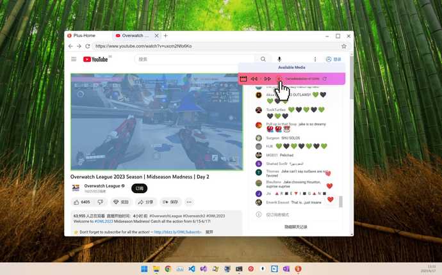This screenshot has height=275, width=442.
Task: Click the black subscribe button beside Overwatch League
Action: pyautogui.click(x=139, y=188)
